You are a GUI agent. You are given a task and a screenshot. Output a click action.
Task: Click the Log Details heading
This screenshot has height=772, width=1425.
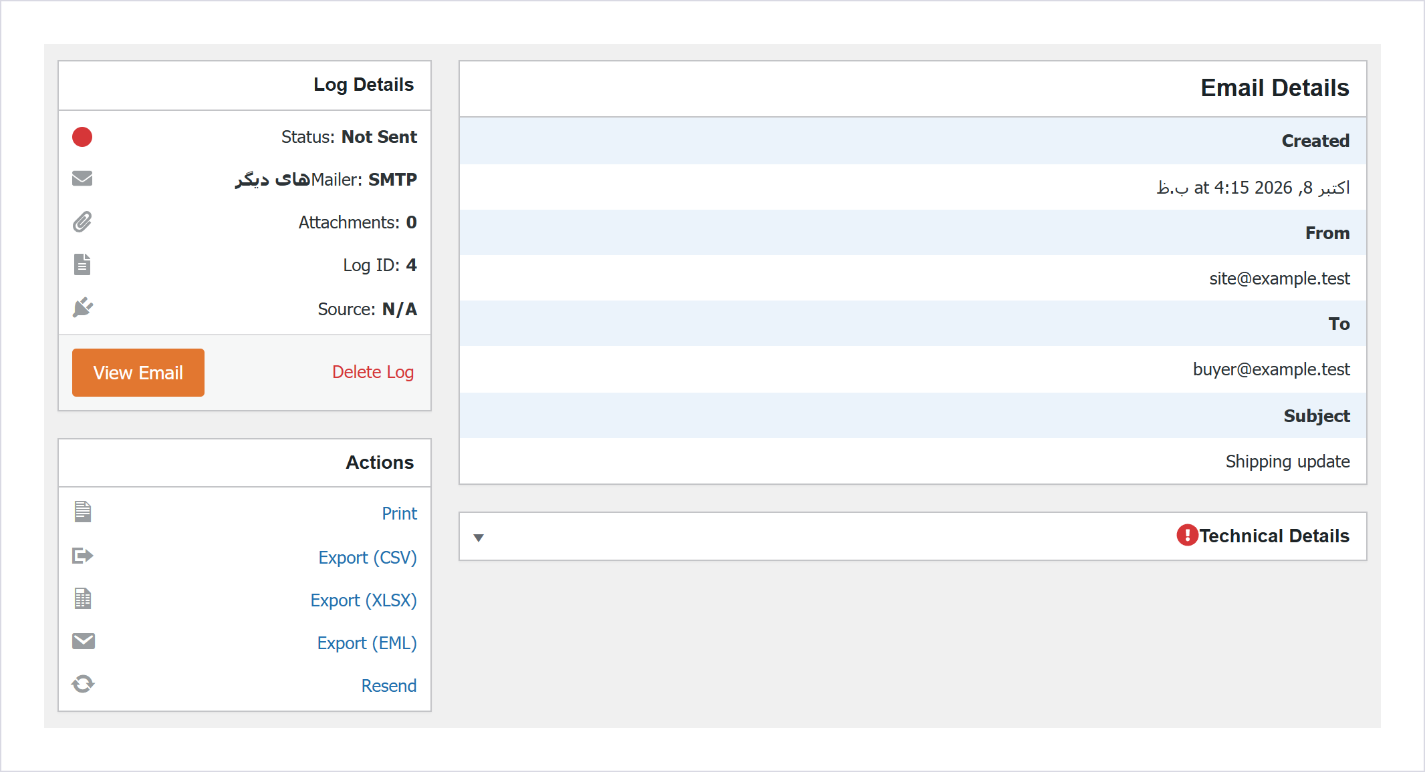tap(364, 85)
